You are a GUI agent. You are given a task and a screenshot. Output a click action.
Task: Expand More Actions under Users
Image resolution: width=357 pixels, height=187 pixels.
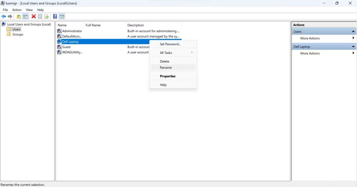pyautogui.click(x=310, y=38)
